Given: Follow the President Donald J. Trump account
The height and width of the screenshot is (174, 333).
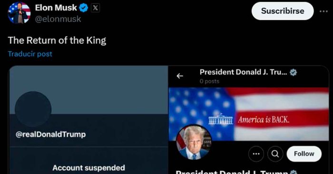Looking at the screenshot, I should 304,154.
